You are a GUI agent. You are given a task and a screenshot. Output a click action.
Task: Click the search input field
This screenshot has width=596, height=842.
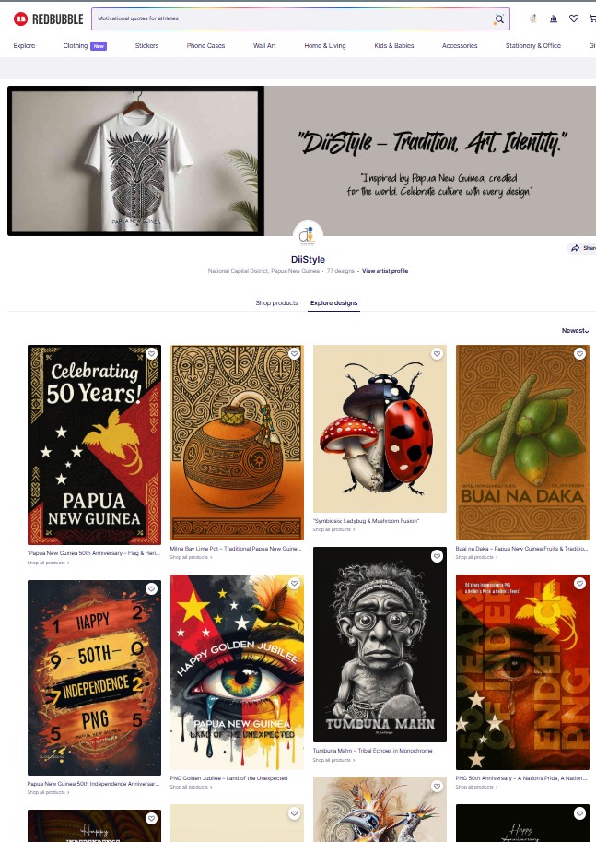[x=292, y=18]
